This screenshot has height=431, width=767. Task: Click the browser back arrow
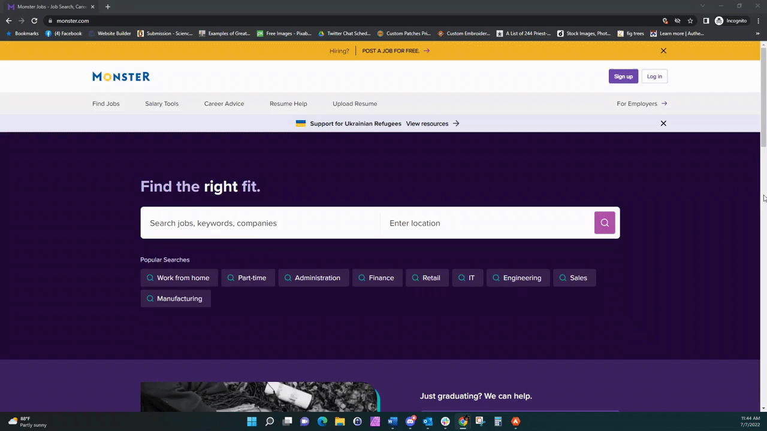coord(8,20)
